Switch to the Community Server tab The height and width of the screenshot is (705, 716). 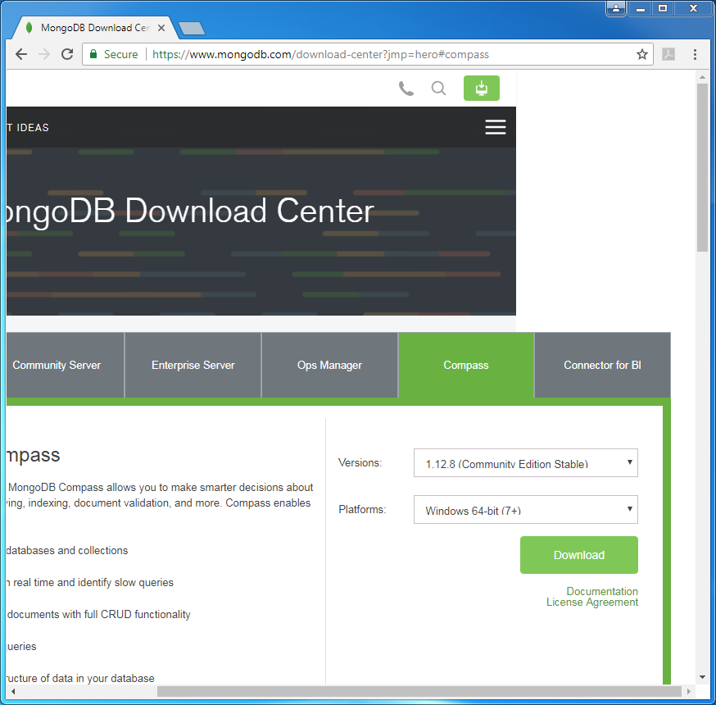[65, 365]
